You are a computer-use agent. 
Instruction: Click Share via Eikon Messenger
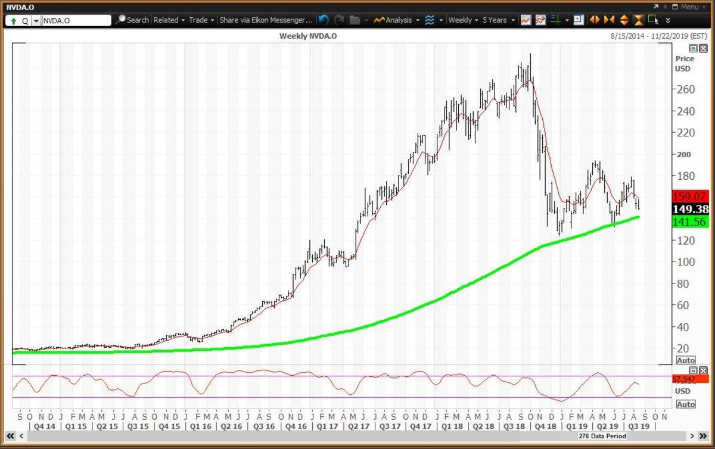click(265, 20)
